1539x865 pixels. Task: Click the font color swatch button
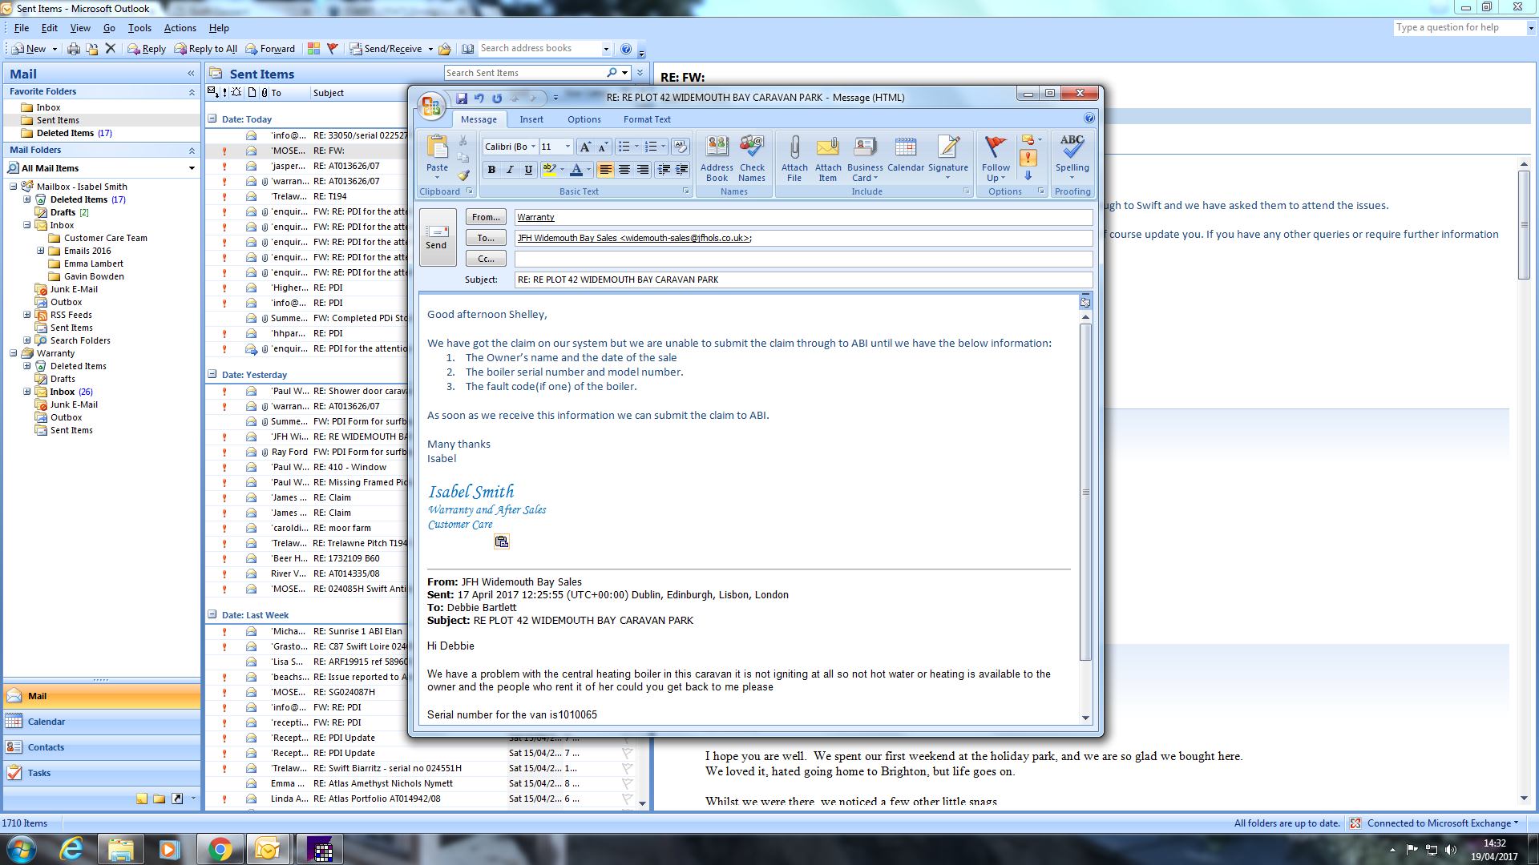pos(576,170)
